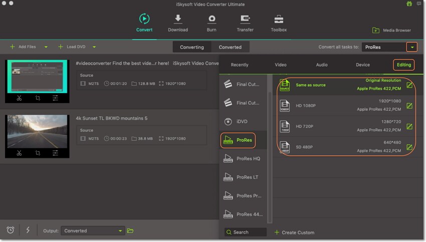Edit the HD 1080P preset

(x=409, y=106)
